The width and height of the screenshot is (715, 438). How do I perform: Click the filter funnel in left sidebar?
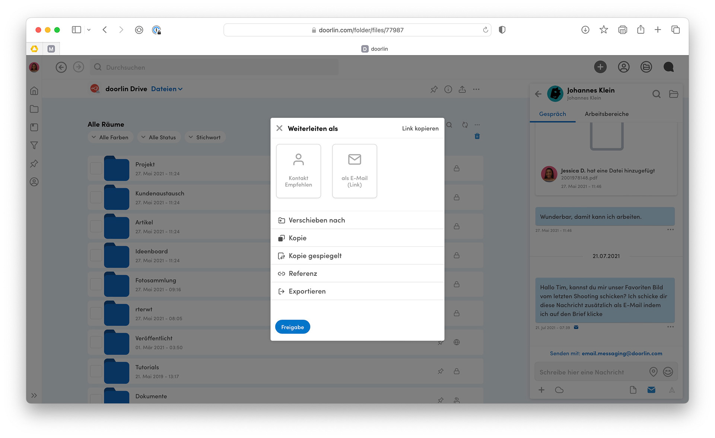pos(34,146)
